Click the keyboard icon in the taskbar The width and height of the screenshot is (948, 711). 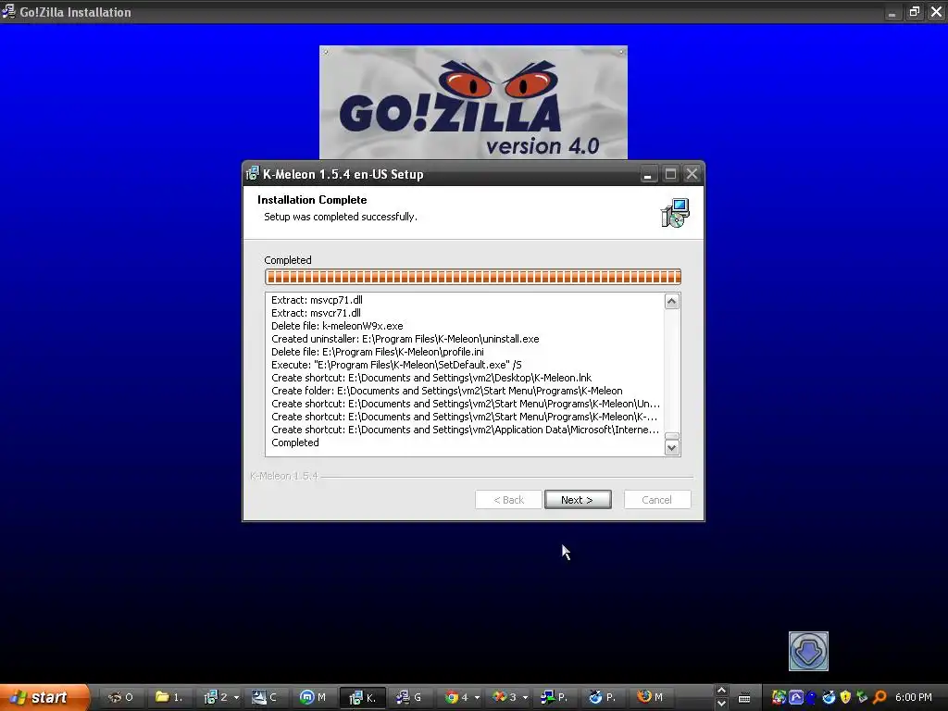point(744,698)
